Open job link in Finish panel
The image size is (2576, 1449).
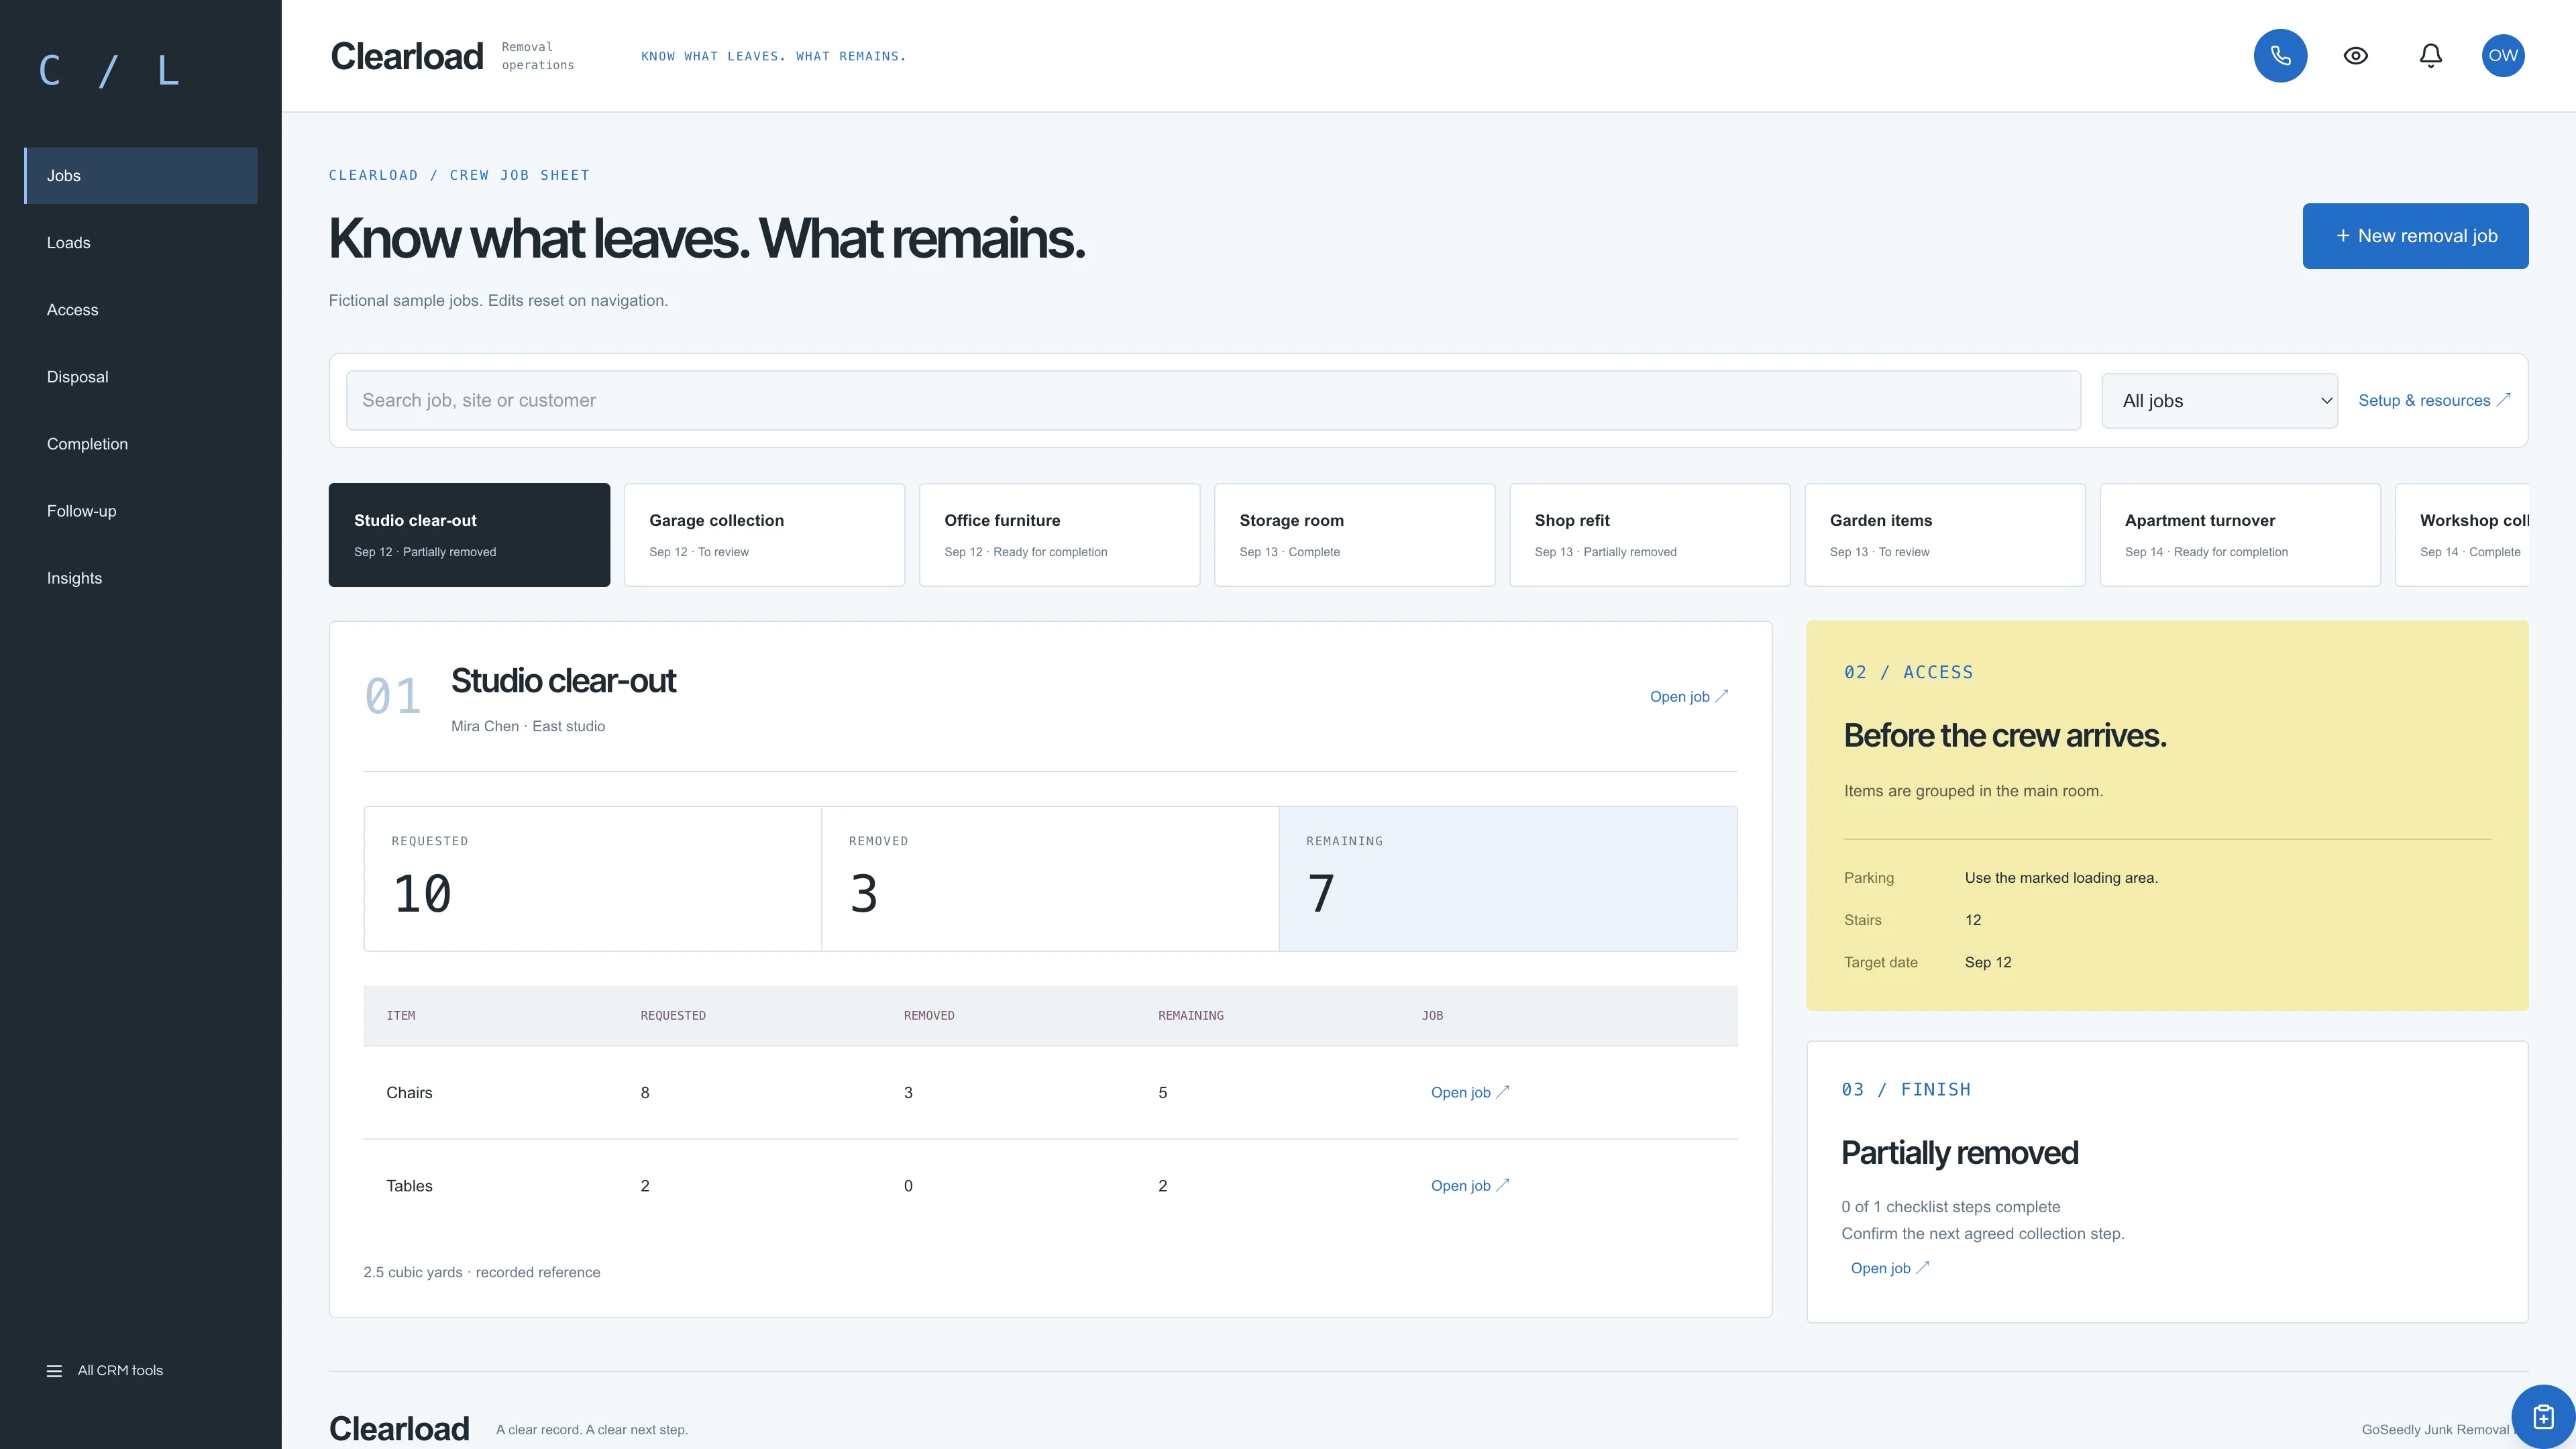tap(1889, 1268)
